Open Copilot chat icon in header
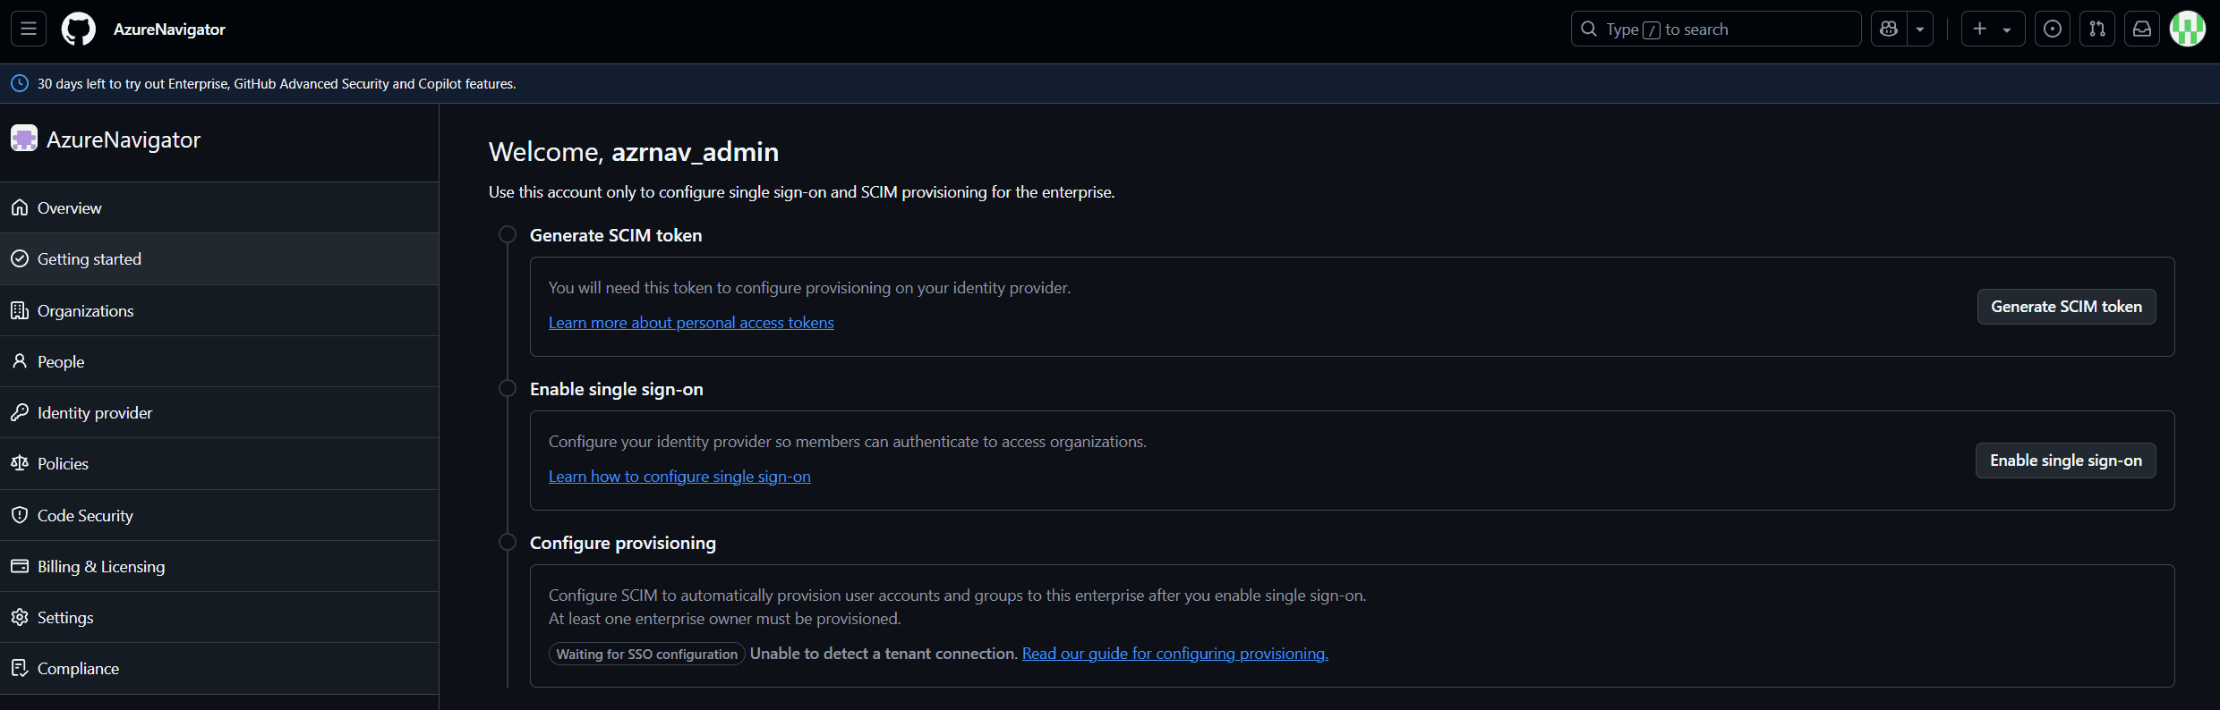The height and width of the screenshot is (710, 2220). coord(1889,29)
